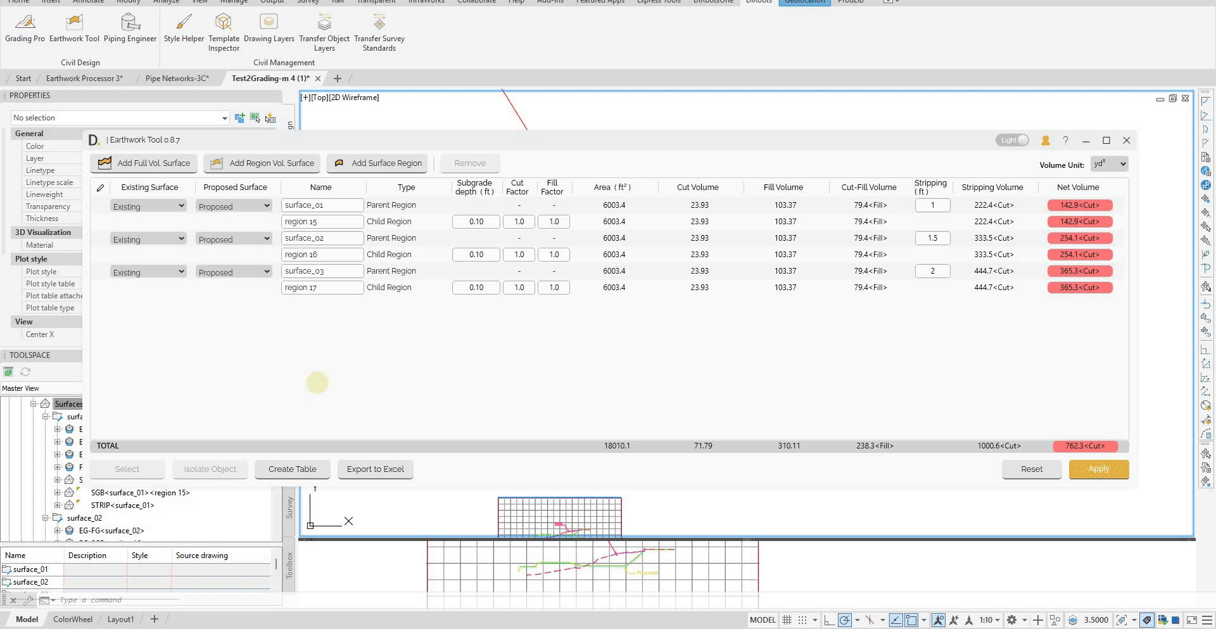Enable ortho mode in the status bar
Viewport: 1216px width, 629px height.
(x=830, y=619)
